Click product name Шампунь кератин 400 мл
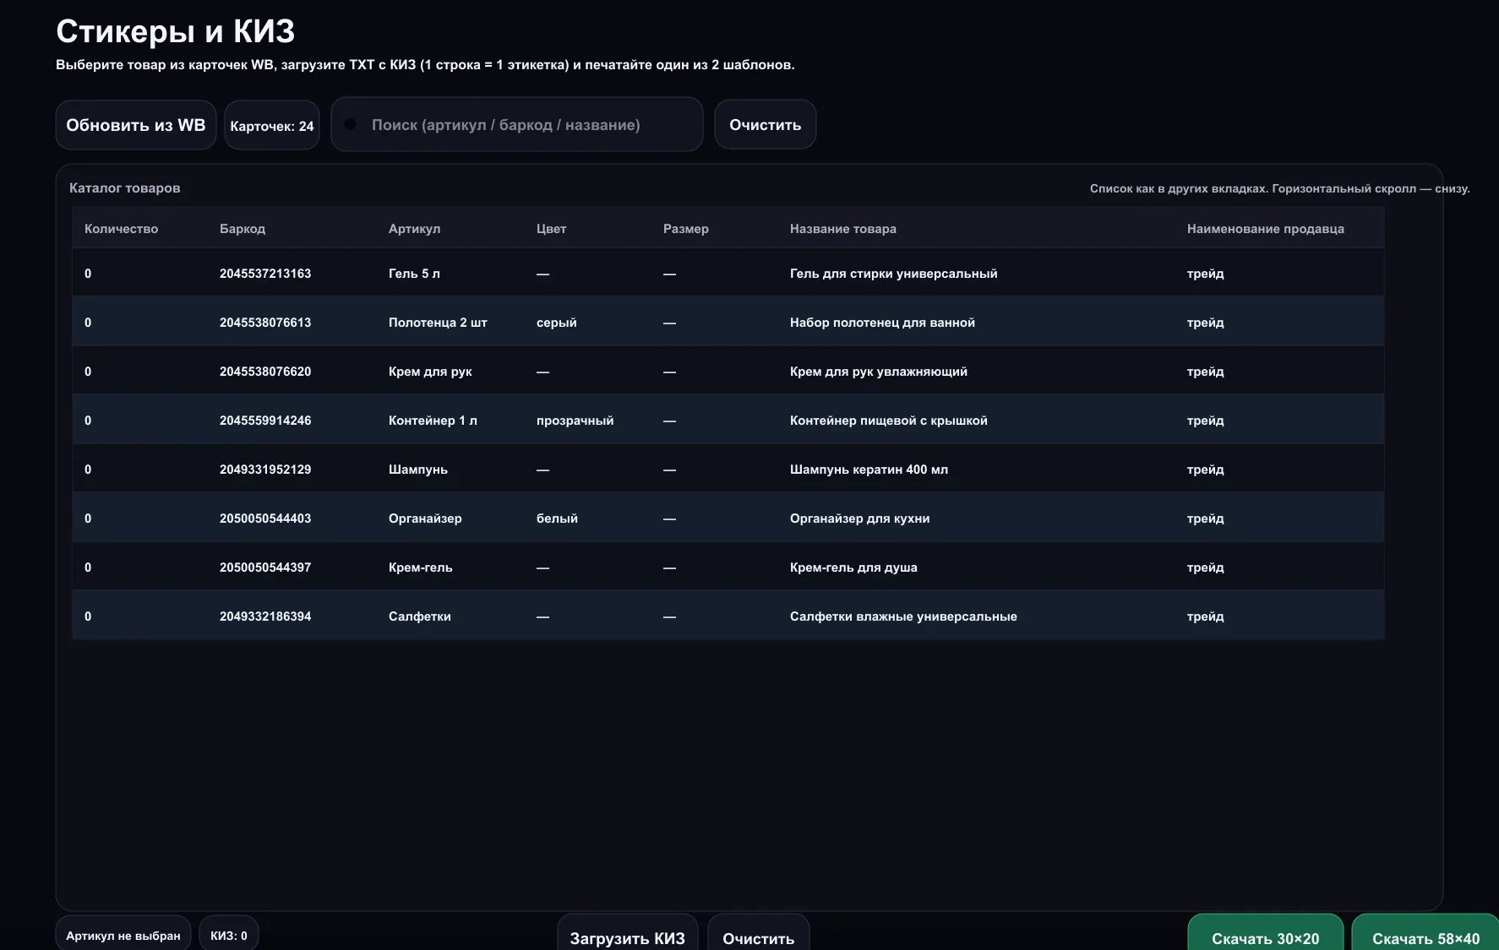The image size is (1499, 950). point(869,470)
